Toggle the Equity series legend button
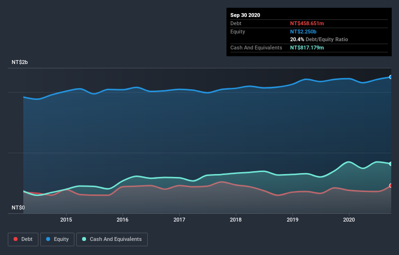The width and height of the screenshot is (399, 255). [x=57, y=239]
